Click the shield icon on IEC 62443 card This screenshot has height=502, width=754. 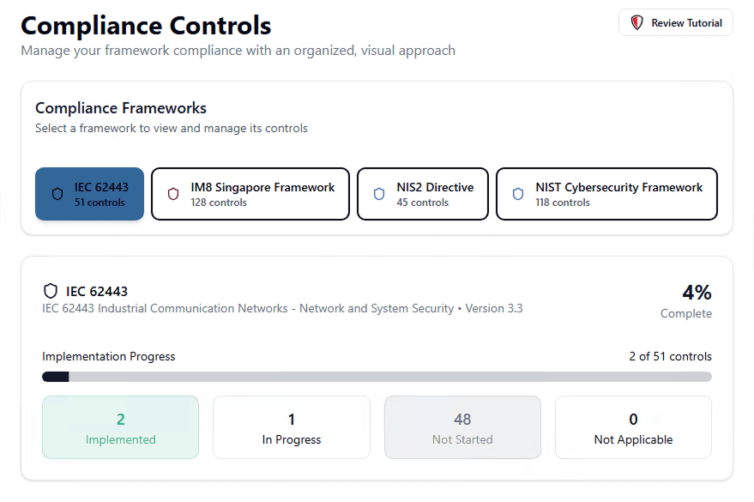[x=57, y=194]
